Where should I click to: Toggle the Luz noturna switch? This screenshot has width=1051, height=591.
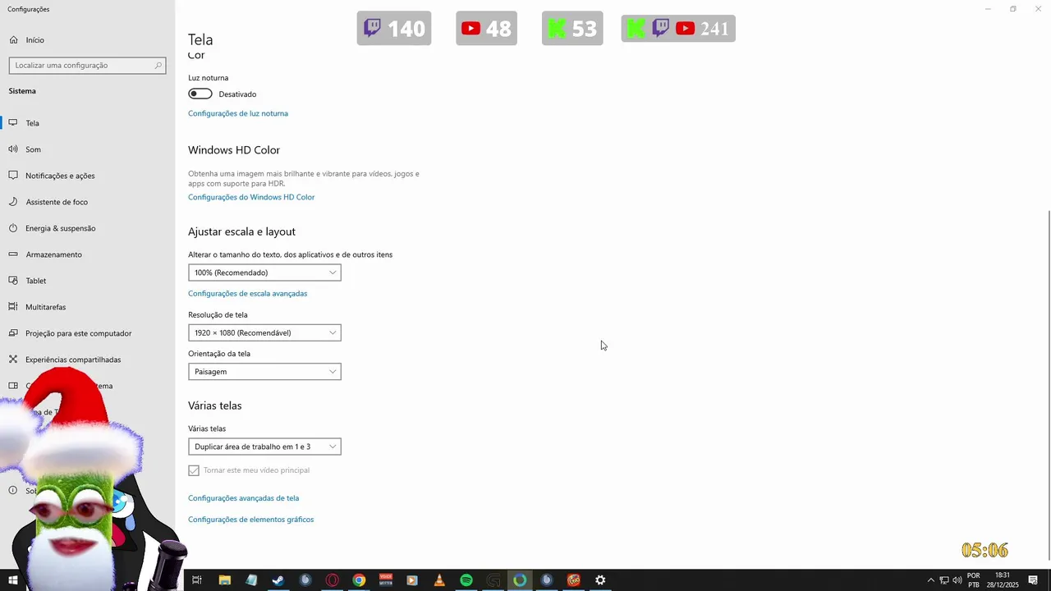pos(200,94)
